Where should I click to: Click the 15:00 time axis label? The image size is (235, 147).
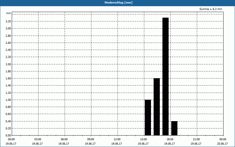(144, 139)
